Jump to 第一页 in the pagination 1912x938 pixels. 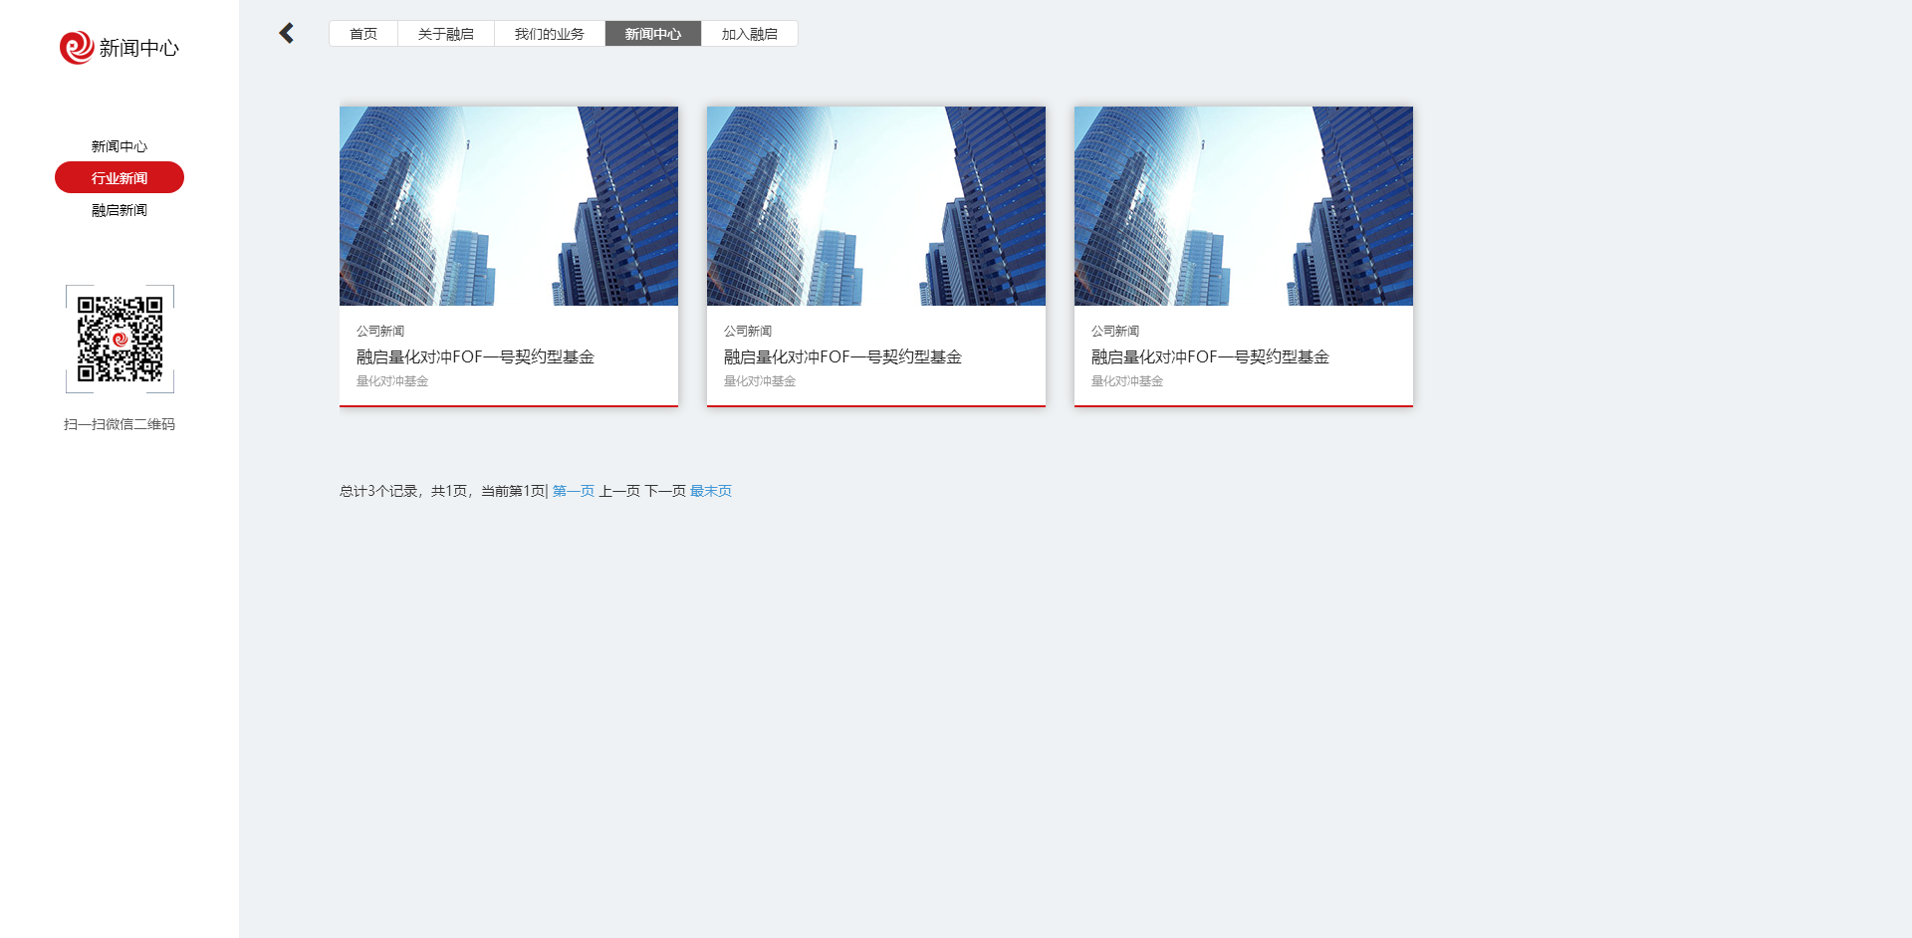click(573, 491)
